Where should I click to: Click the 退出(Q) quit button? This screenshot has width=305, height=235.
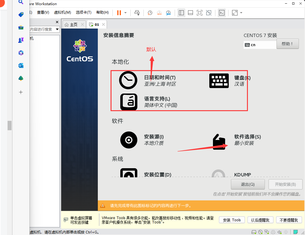tap(248, 184)
